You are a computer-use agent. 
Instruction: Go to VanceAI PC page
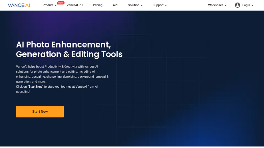pos(74,5)
